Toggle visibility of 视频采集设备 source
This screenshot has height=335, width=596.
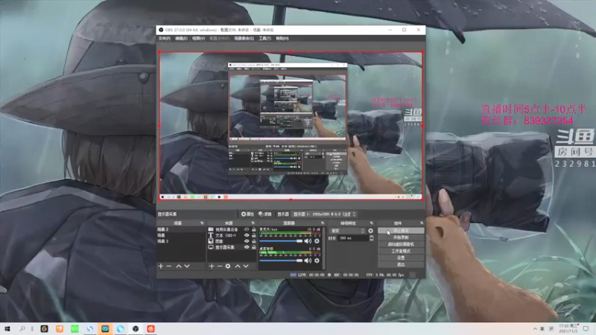coord(247,229)
